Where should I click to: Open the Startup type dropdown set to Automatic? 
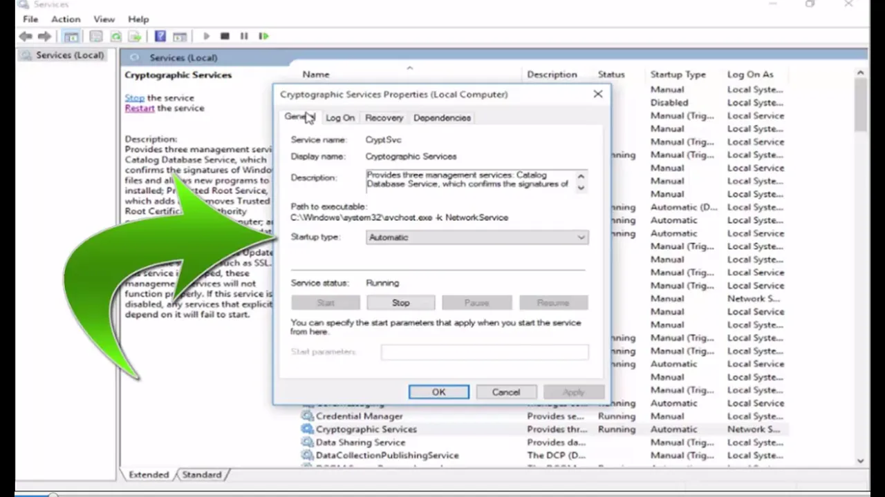click(477, 237)
